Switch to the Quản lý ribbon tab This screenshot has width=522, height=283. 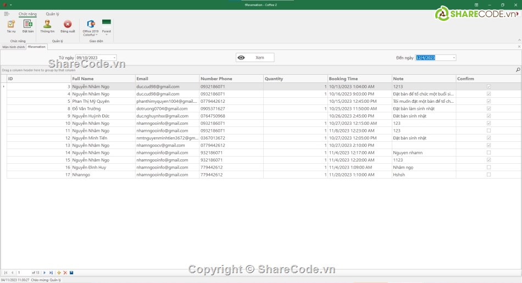click(x=52, y=14)
